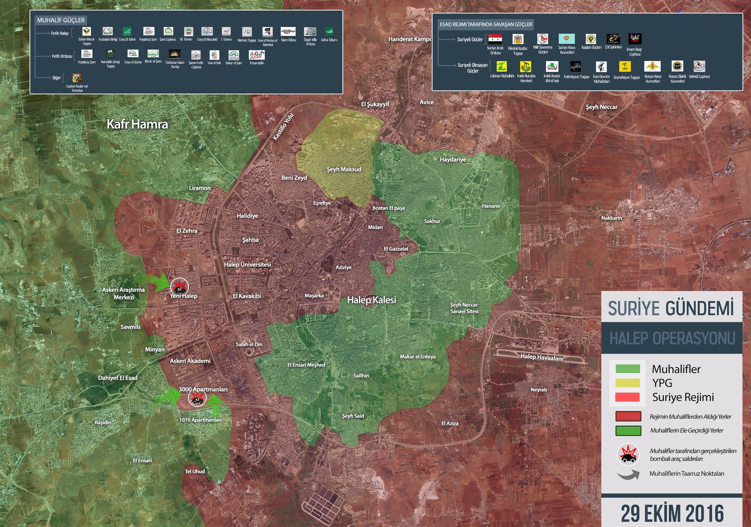The height and width of the screenshot is (527, 751).
Task: Click the Zeynebiyun Tugayı yellow icon
Action: click(625, 67)
